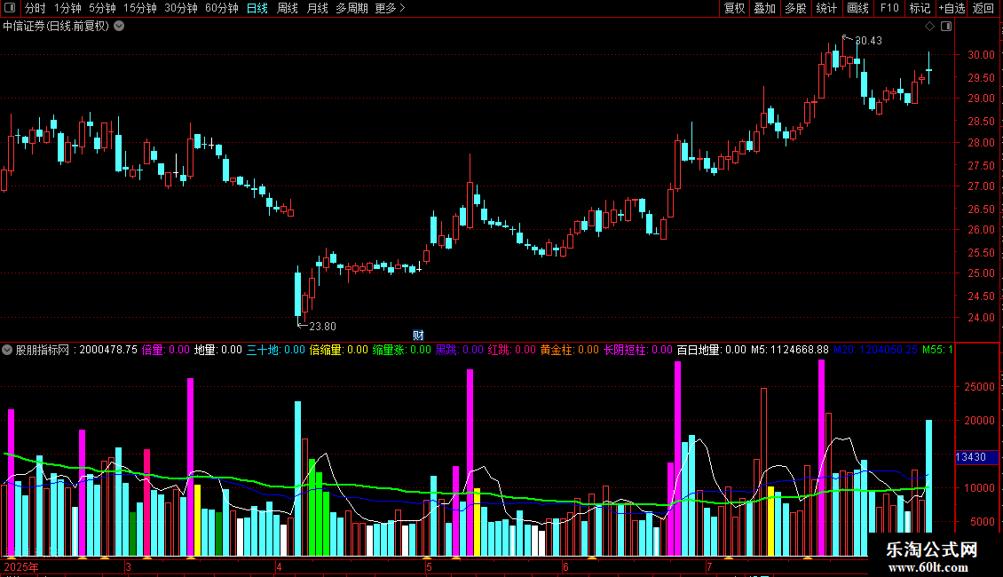Viewport: 1003px width, 577px height.
Task: Click the 黄金柱 indicator value label
Action: (x=569, y=350)
